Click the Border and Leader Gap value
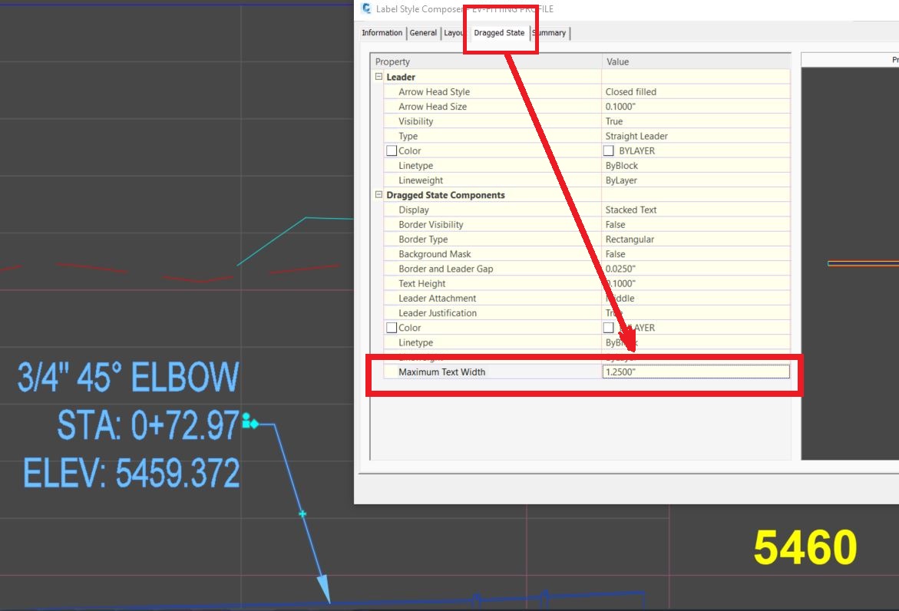 (x=696, y=269)
